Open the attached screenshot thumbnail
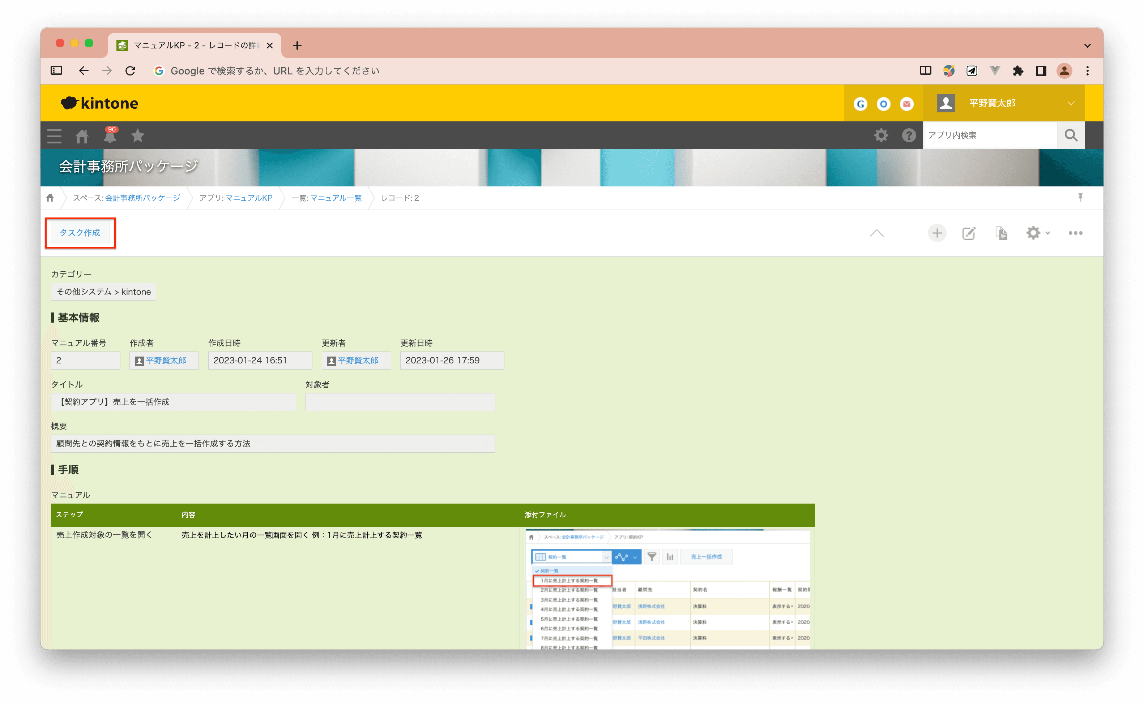Screen dimensions: 1144x703 (x=667, y=588)
